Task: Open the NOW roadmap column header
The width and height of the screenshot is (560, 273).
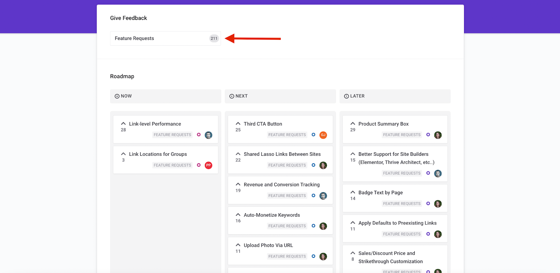Action: click(166, 96)
